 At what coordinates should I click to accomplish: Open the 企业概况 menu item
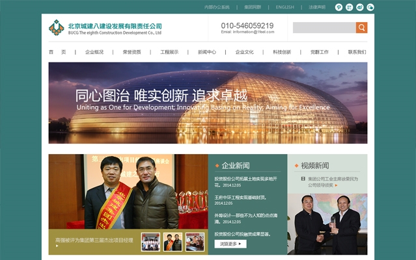pos(94,52)
